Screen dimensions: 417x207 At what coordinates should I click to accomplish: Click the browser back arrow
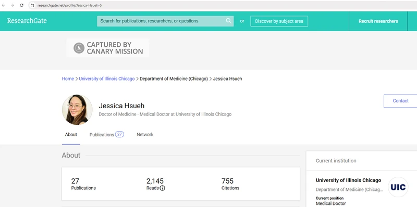[4, 5]
